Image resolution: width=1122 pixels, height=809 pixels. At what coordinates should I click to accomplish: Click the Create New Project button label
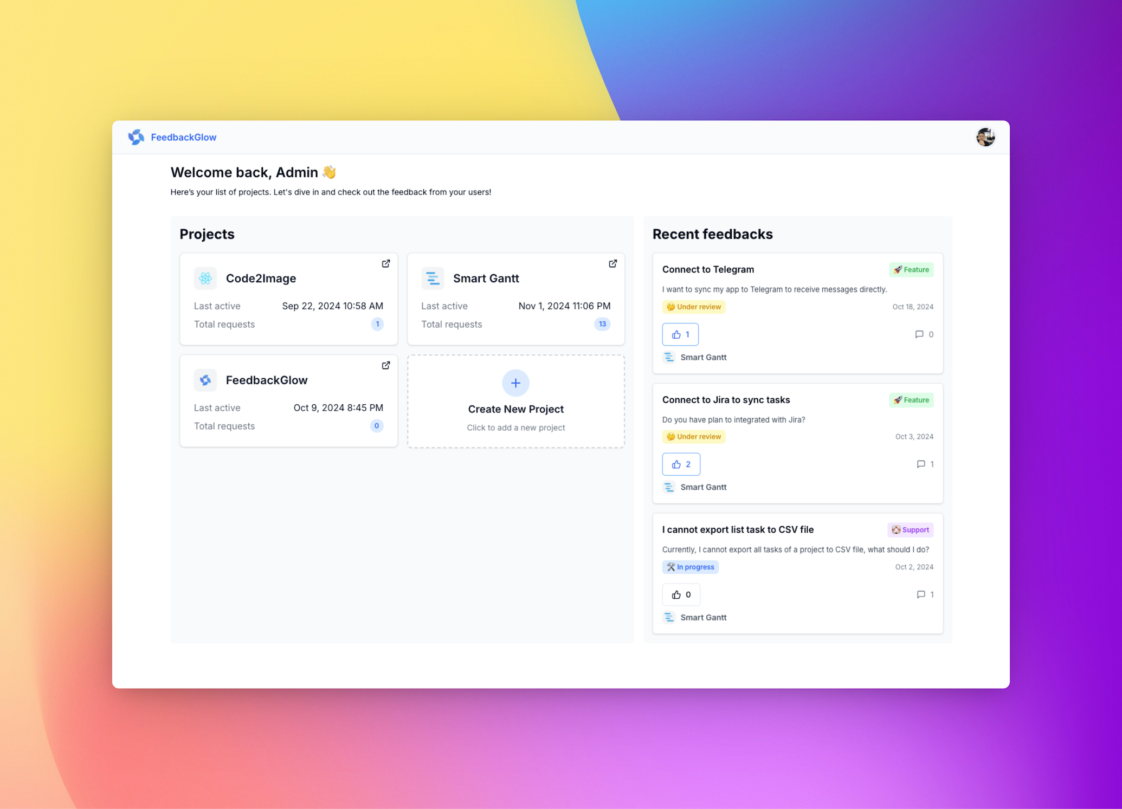click(x=515, y=409)
